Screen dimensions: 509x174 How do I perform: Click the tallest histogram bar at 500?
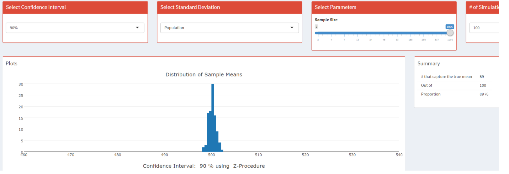tap(213, 118)
